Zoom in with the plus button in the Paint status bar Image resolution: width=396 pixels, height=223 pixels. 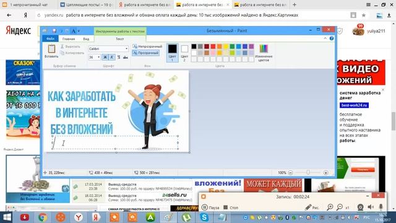point(326,173)
